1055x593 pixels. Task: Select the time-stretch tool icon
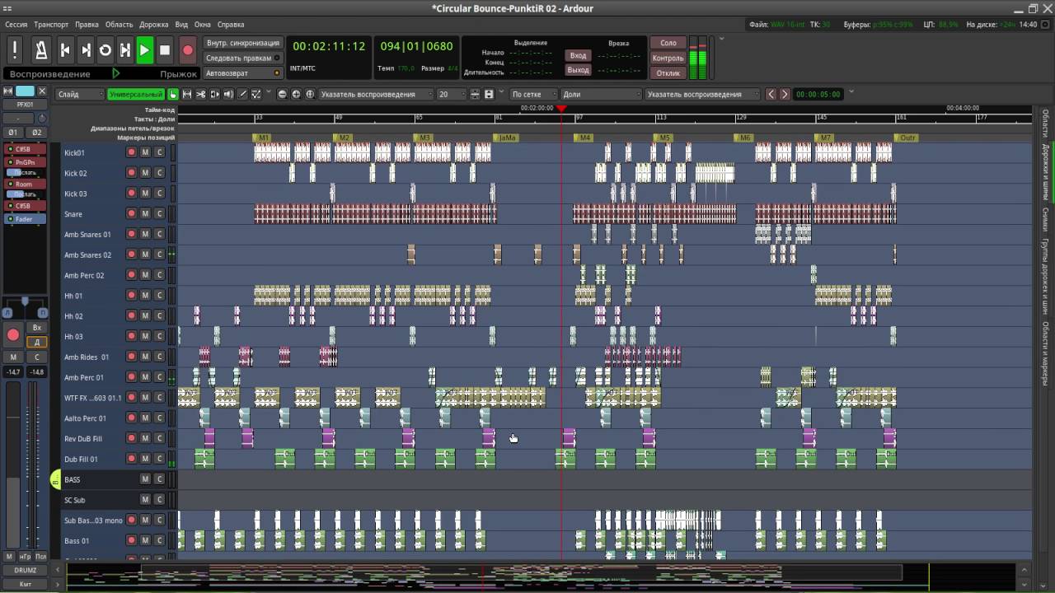pyautogui.click(x=214, y=94)
